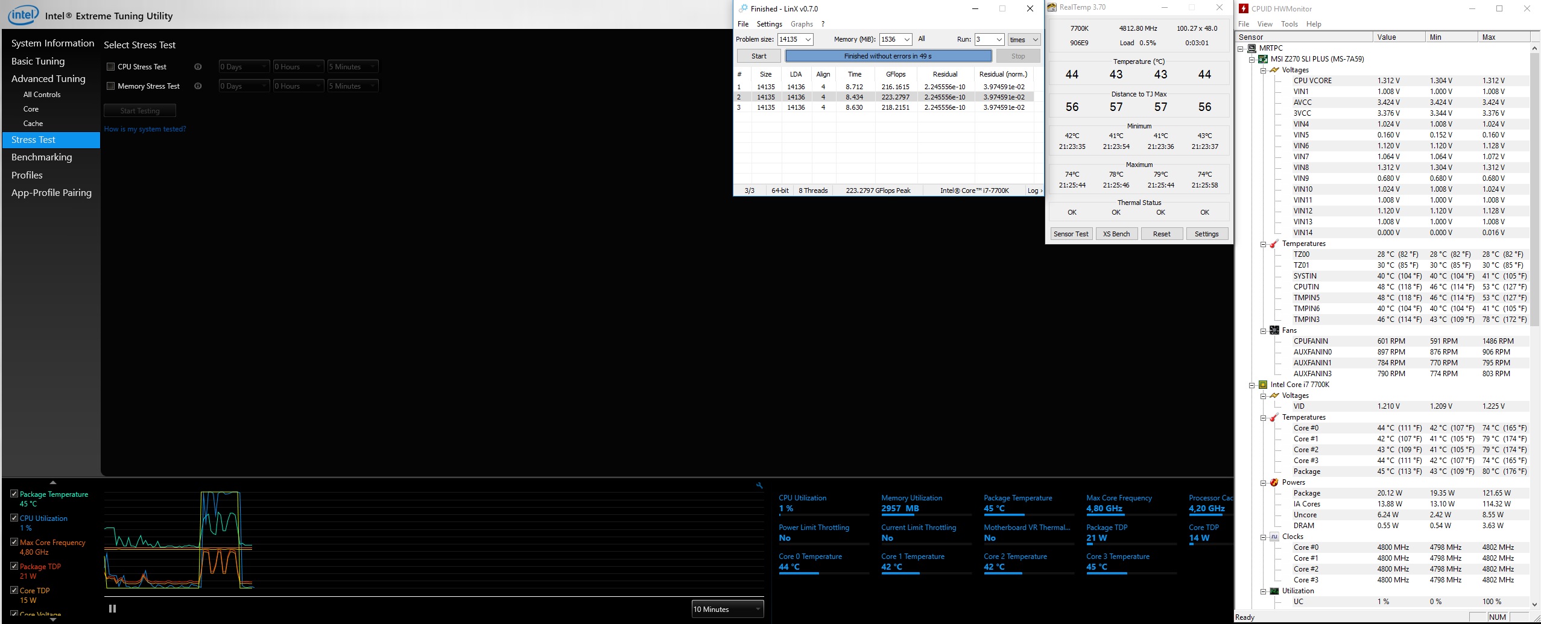Click the info icon beside Memory Stress Test

(198, 86)
